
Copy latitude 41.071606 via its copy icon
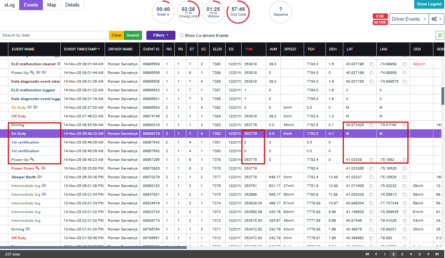coord(371,186)
